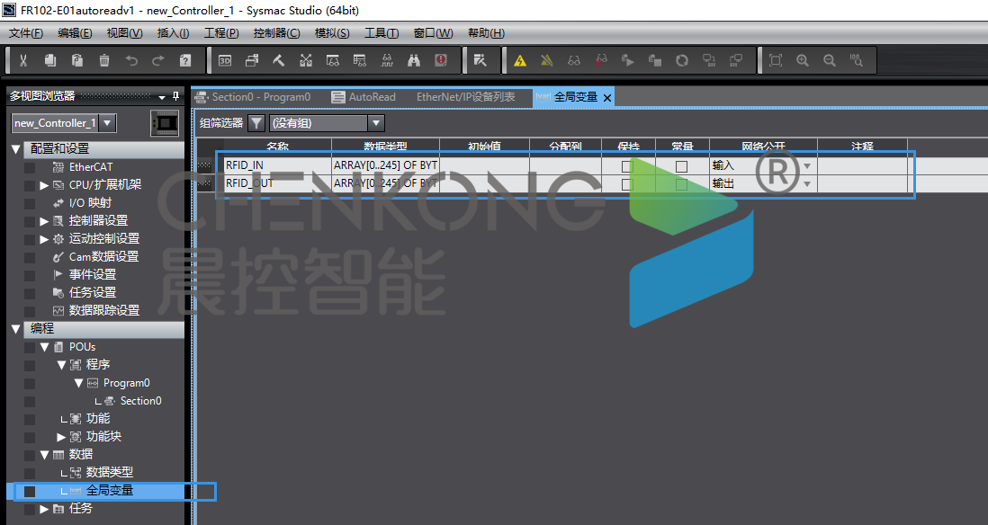
Task: Click the glasses monitor icon
Action: [x=574, y=60]
